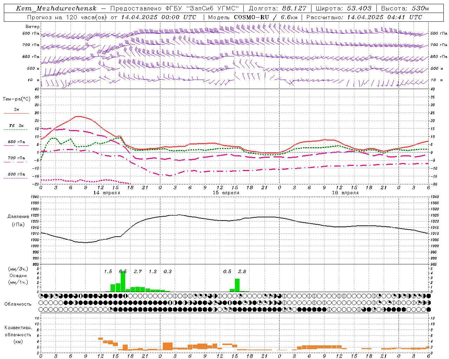Click the 16 апреля date label
This screenshot has height=359, width=449.
click(345, 193)
